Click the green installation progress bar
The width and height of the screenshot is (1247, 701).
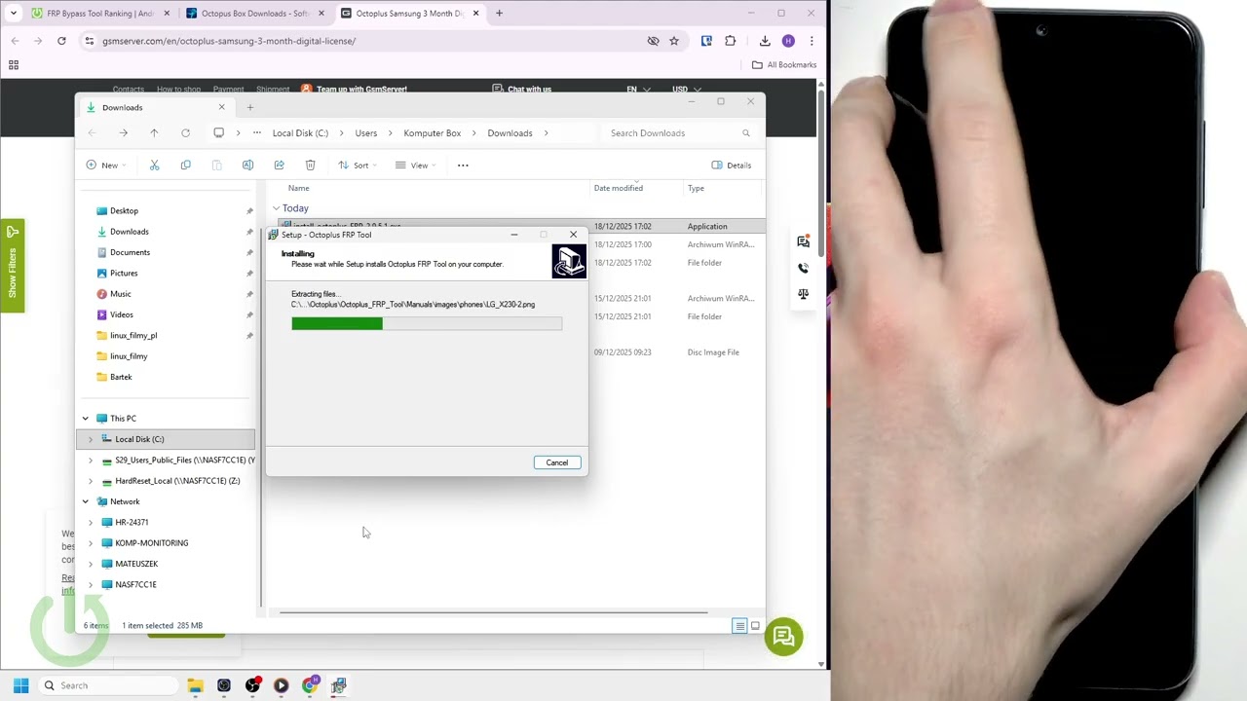point(427,323)
